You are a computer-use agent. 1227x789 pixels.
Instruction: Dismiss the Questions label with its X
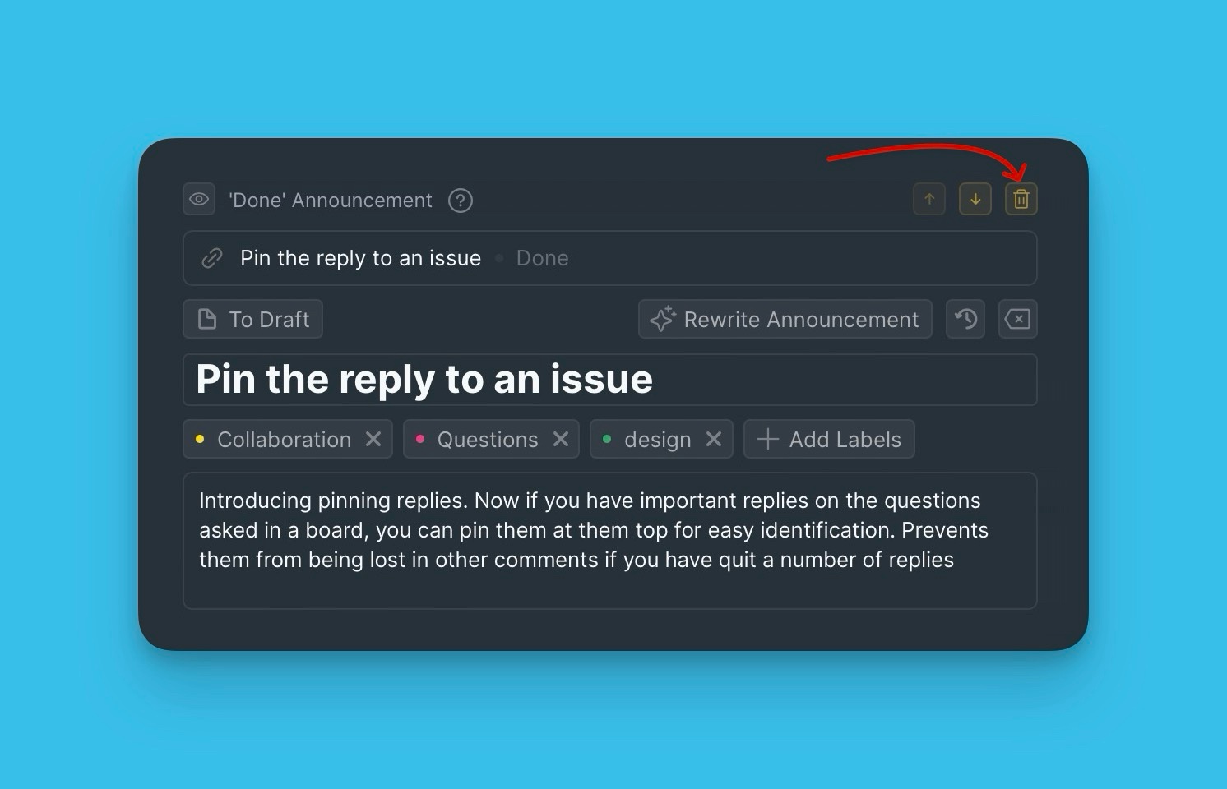560,439
